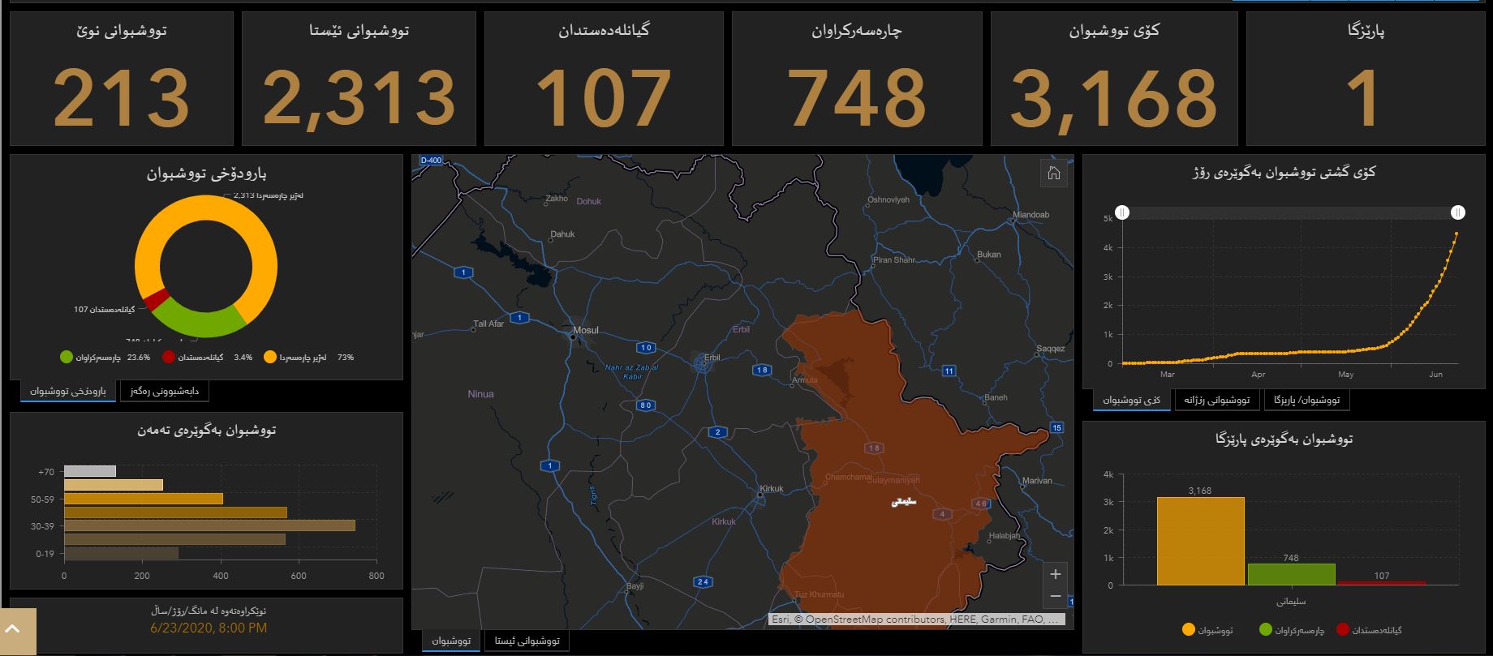Click the route 80 highway shield on map
The height and width of the screenshot is (656, 1493).
[x=646, y=405]
